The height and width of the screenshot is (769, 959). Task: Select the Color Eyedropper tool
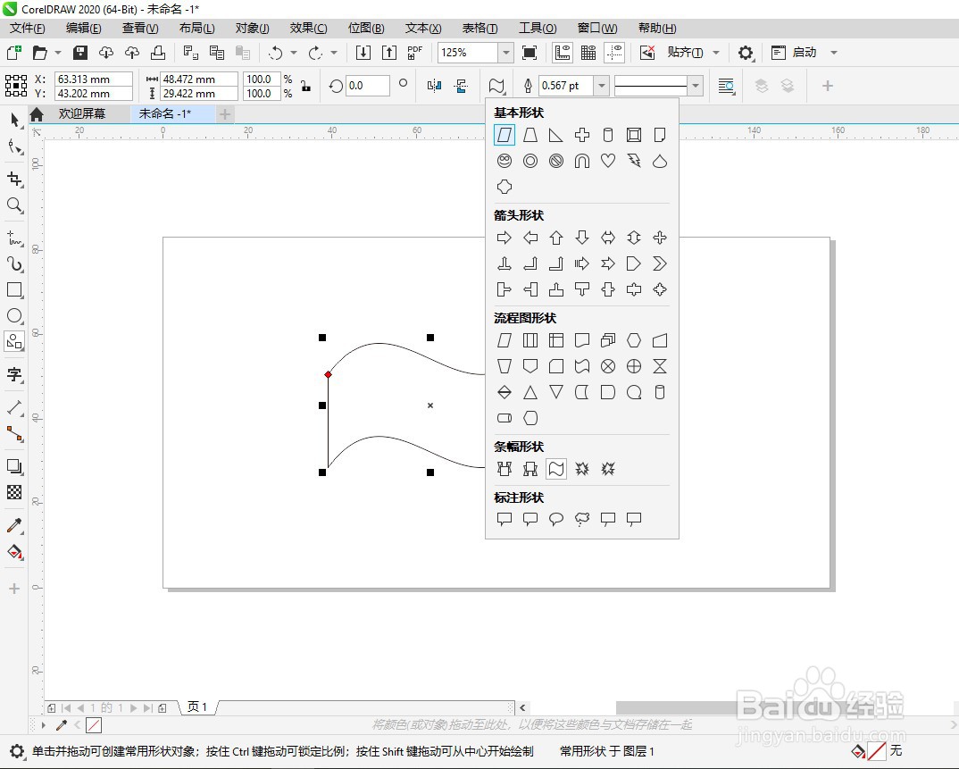14,525
